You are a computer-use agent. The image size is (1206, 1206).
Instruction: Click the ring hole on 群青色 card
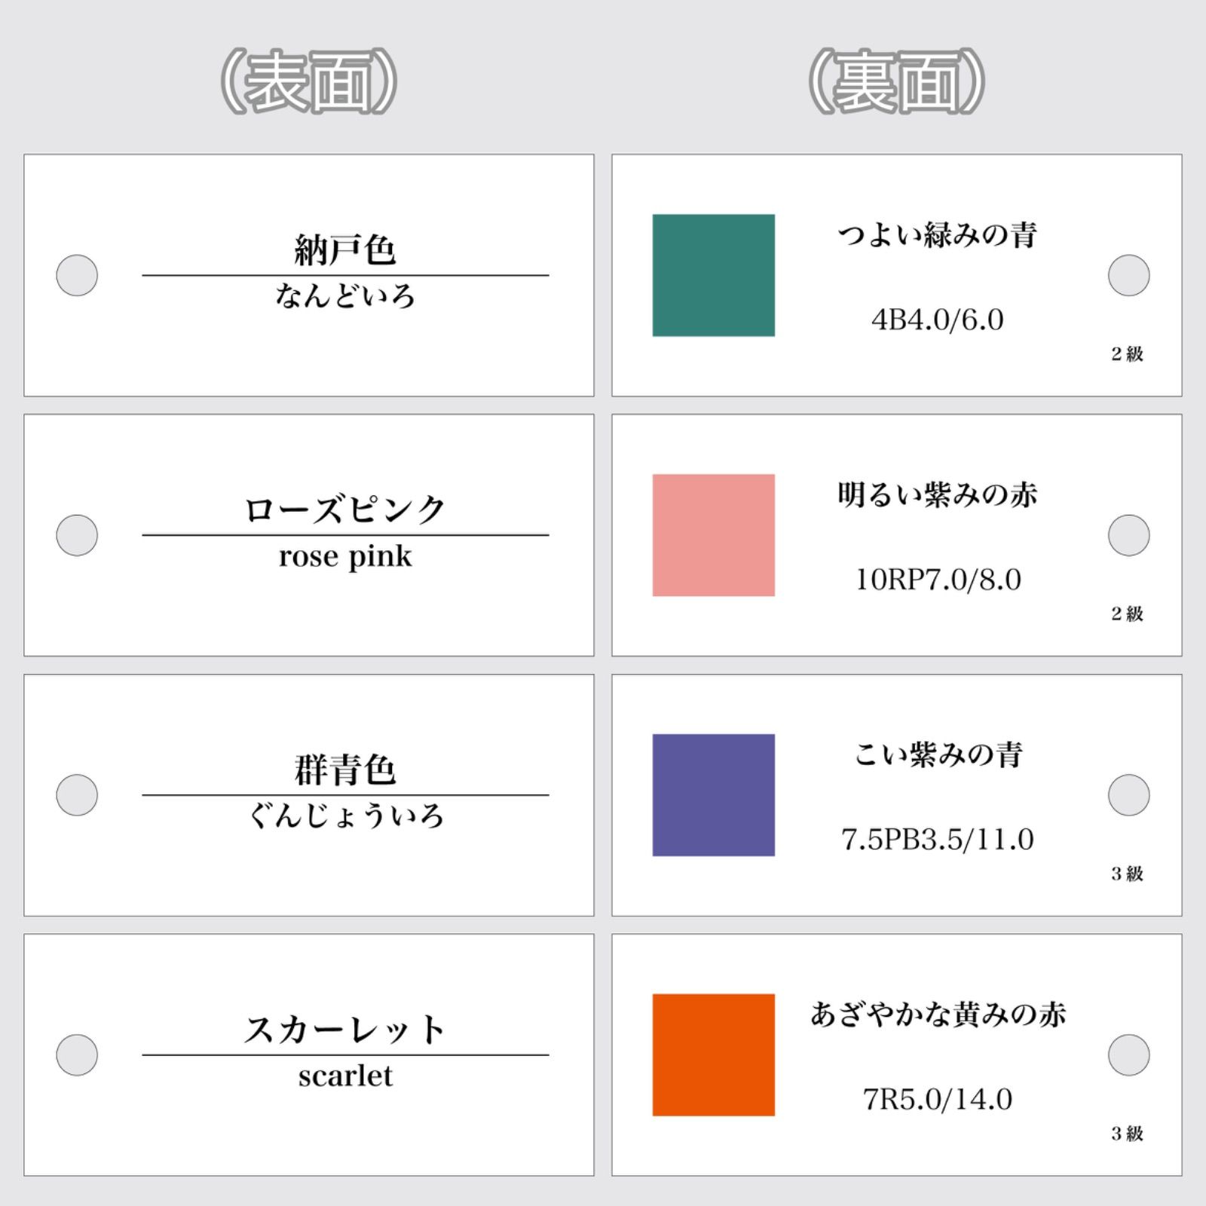click(77, 794)
